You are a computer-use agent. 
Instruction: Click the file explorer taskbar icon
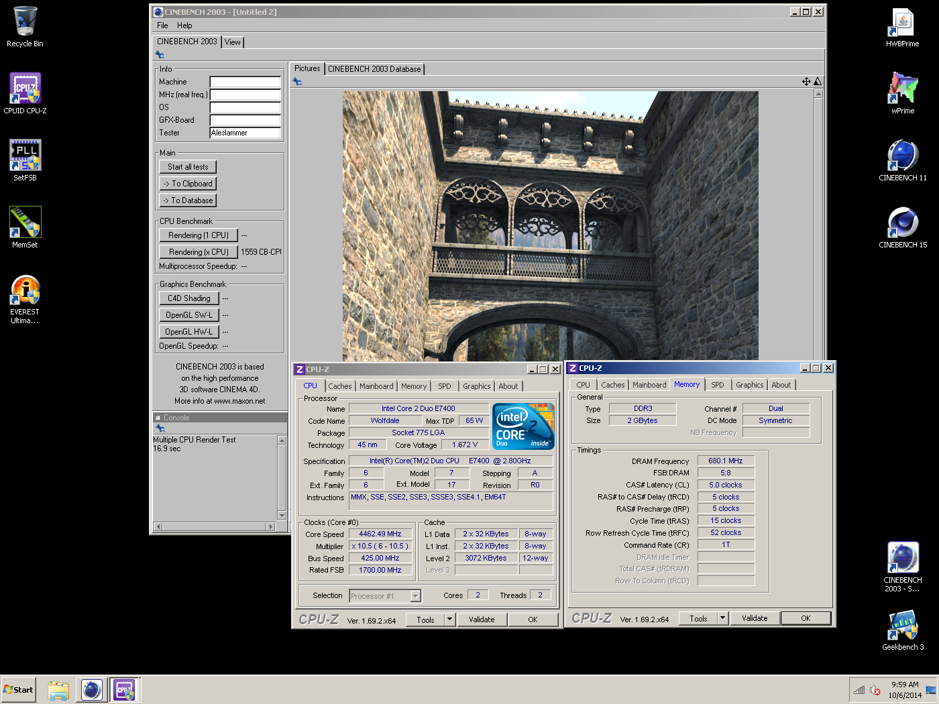(58, 690)
